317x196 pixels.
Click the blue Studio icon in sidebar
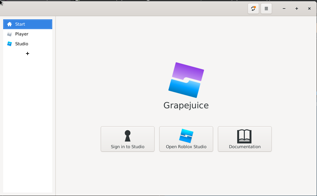pos(10,44)
